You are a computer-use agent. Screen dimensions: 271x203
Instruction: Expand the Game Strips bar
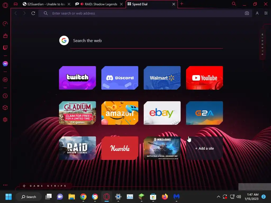[45, 186]
